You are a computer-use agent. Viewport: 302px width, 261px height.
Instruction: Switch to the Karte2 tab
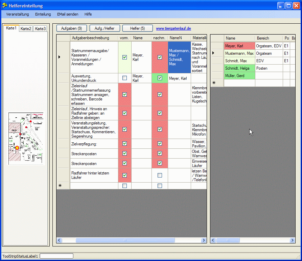point(26,29)
